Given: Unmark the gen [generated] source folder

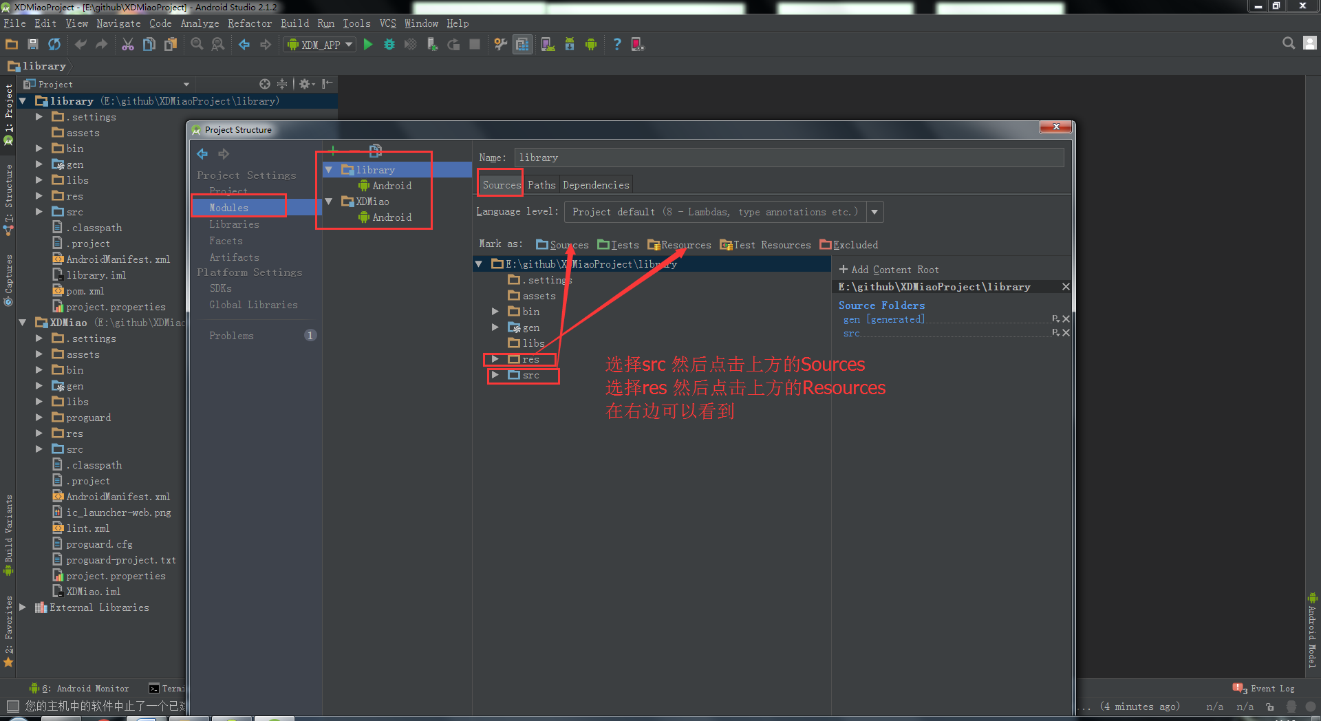Looking at the screenshot, I should coord(1066,319).
